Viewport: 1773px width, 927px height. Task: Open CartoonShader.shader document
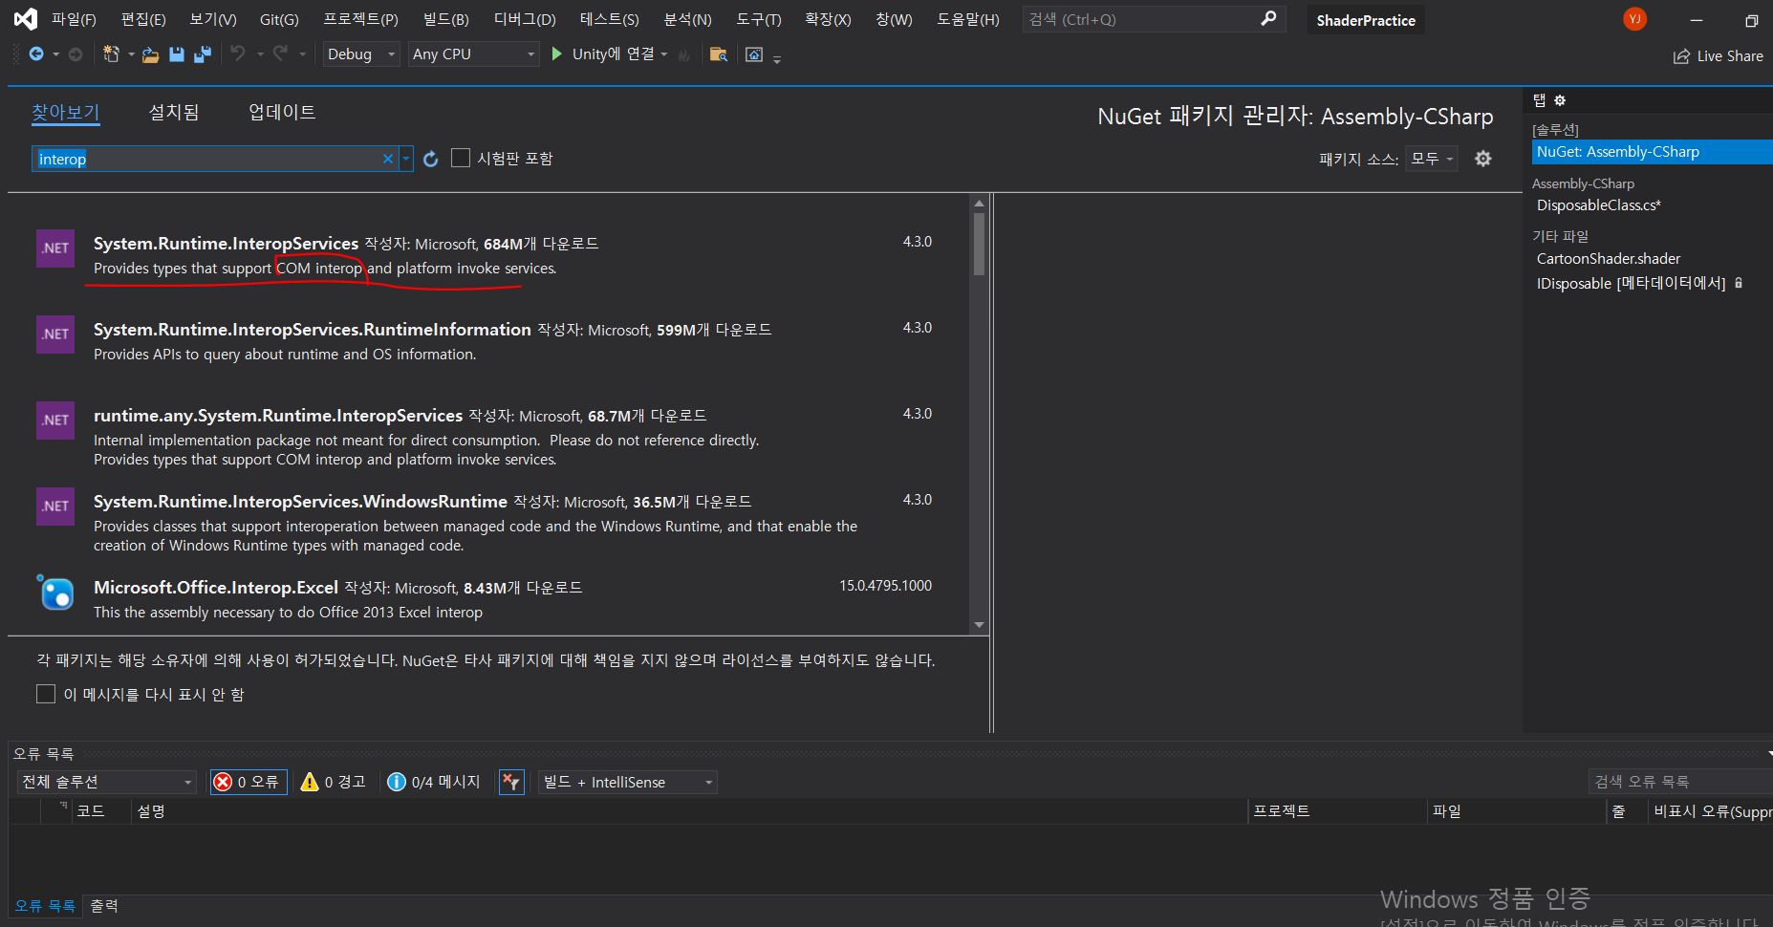click(1608, 259)
